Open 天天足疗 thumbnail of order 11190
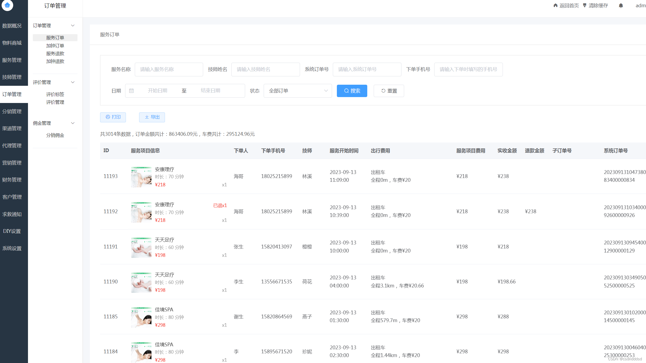 [x=141, y=282]
